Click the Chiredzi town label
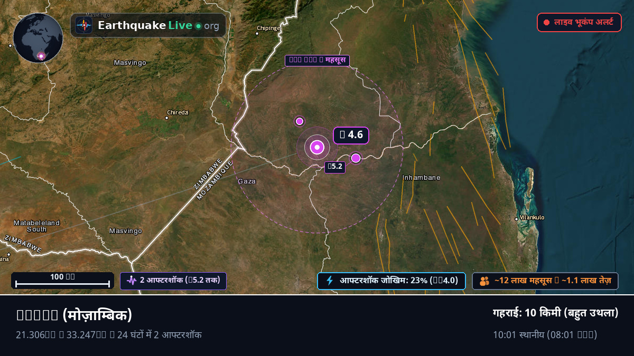The image size is (634, 356). (178, 112)
